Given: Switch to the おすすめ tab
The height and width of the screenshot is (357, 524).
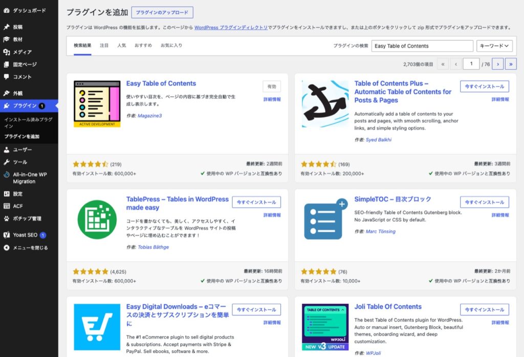Looking at the screenshot, I should pos(143,46).
